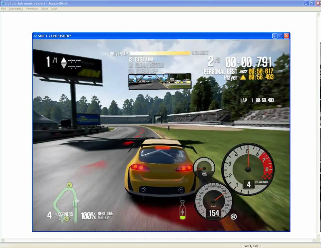Screen dimensions: 321x248
Task: Click the LAP 1 00:58.493 readout
Action: pyautogui.click(x=257, y=100)
